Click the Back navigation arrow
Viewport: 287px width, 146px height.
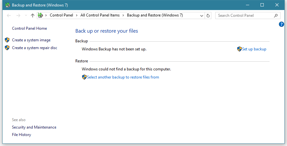9,16
